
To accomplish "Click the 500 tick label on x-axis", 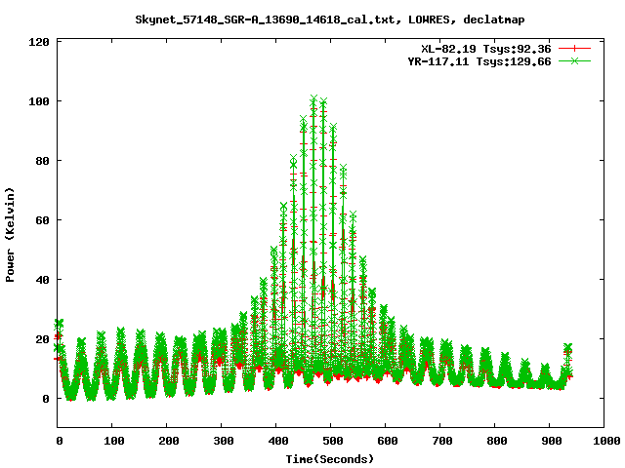I will (x=330, y=441).
